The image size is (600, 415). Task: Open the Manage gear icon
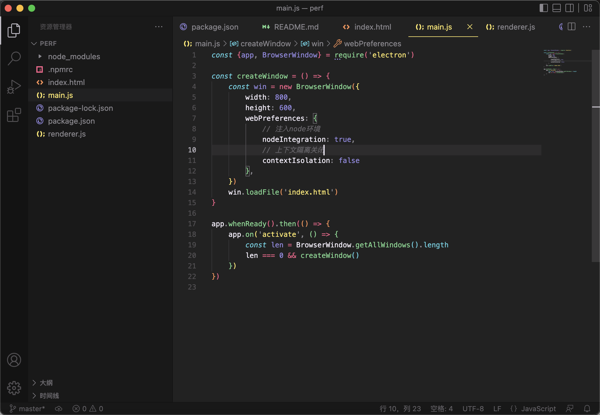pos(14,388)
